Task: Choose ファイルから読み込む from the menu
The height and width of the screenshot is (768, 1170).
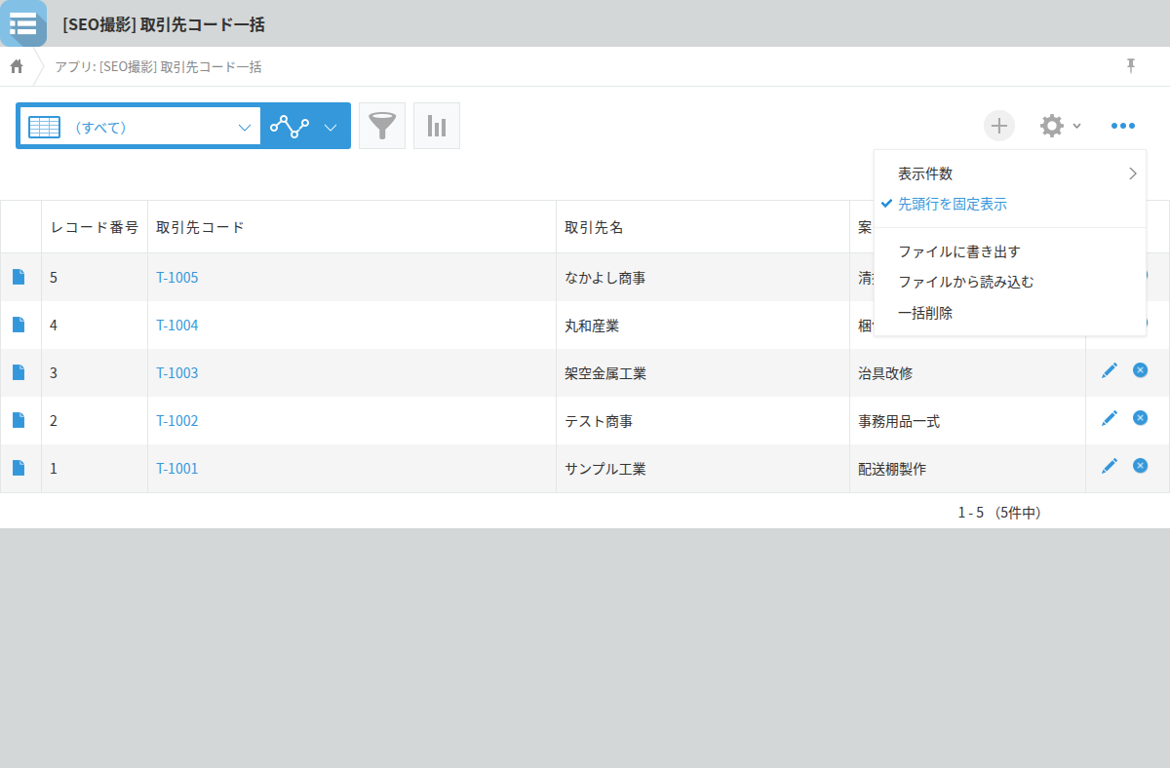Action: tap(1010, 283)
